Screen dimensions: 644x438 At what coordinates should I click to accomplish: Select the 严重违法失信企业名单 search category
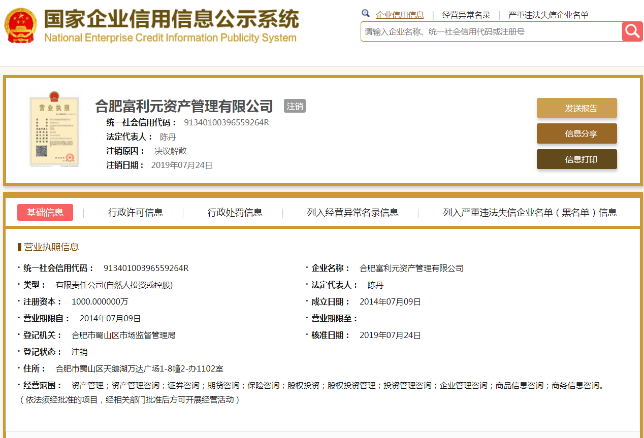point(548,15)
